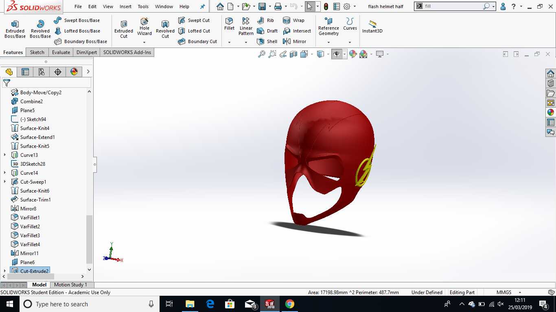Open the FeatureManager design tree tab
The height and width of the screenshot is (312, 556).
(x=9, y=72)
